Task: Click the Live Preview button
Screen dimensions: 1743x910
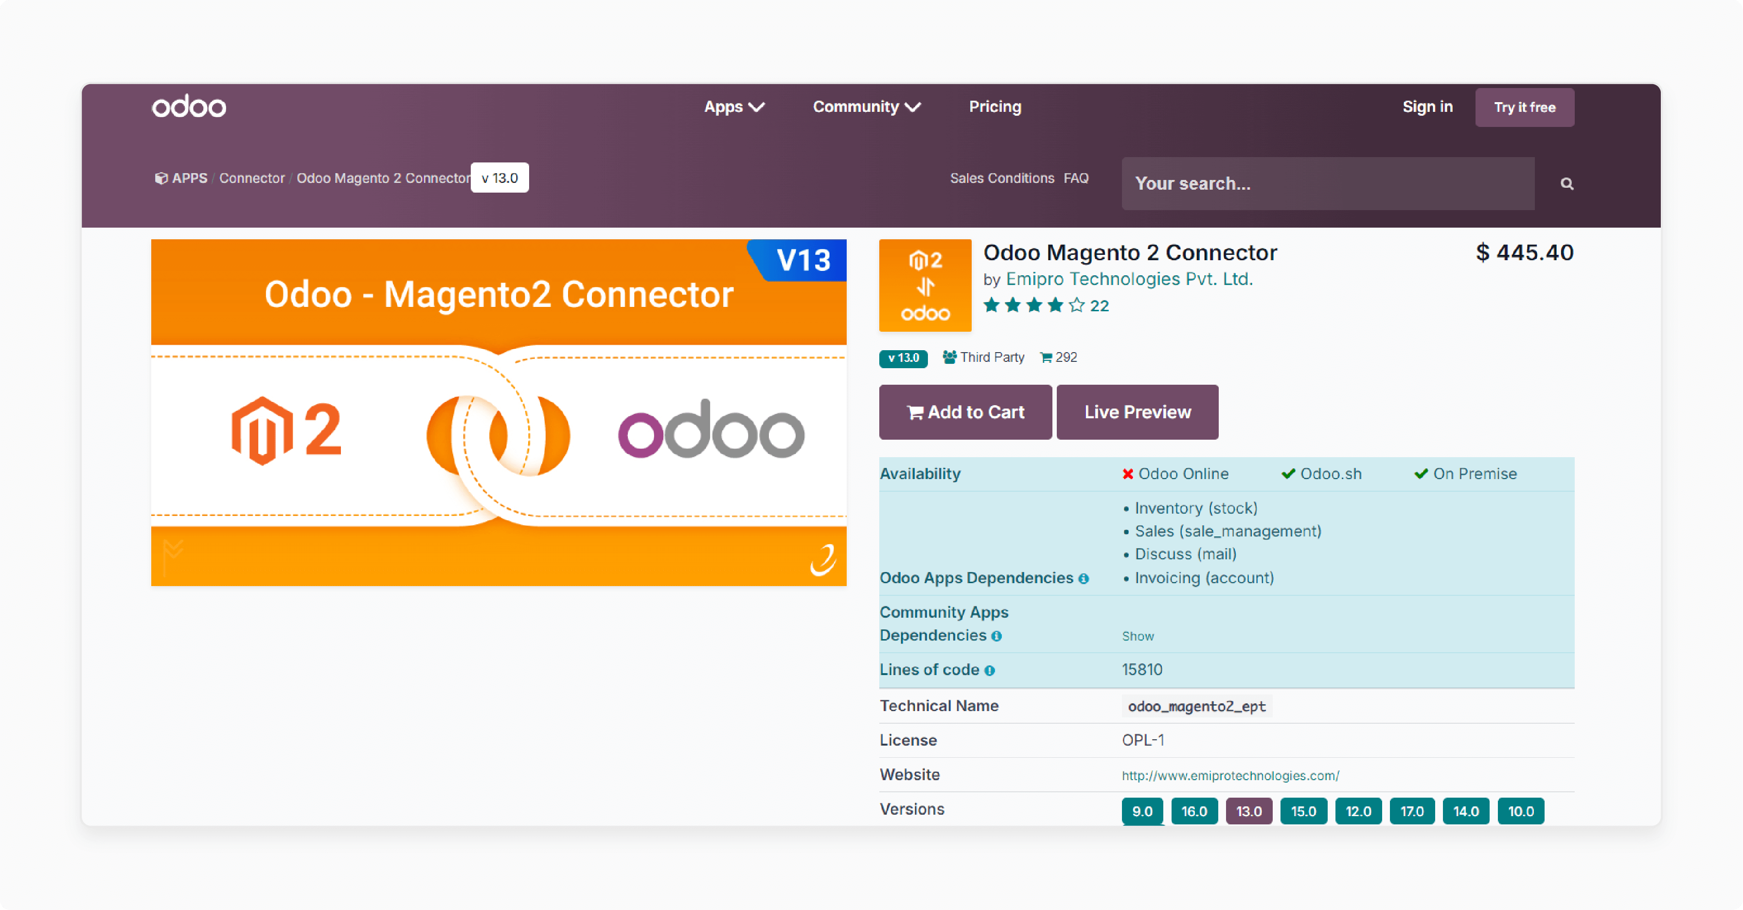Action: click(1138, 412)
